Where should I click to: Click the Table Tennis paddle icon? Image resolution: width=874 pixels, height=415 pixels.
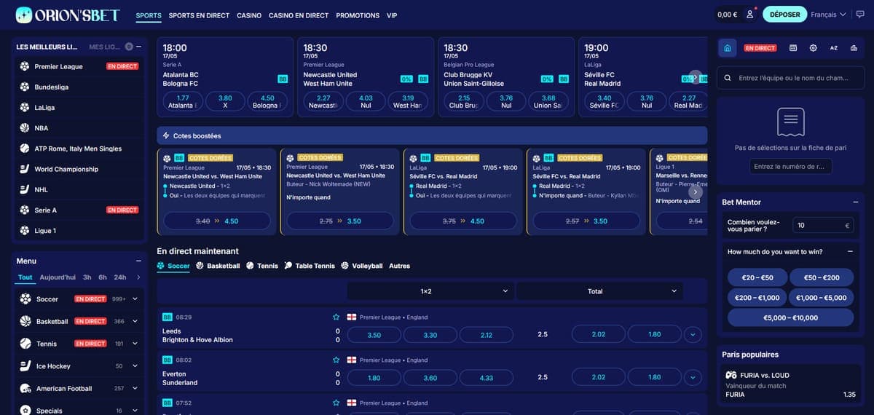288,266
